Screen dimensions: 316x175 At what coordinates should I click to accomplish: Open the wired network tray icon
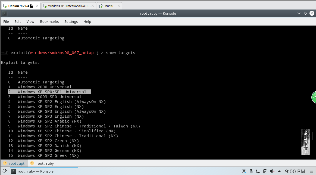click(258, 171)
